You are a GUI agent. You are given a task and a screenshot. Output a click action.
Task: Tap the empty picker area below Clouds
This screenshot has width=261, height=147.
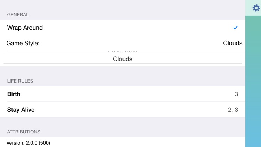(122, 65)
